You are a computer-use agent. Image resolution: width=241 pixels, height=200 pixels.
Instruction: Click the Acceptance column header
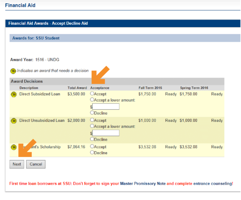point(99,88)
